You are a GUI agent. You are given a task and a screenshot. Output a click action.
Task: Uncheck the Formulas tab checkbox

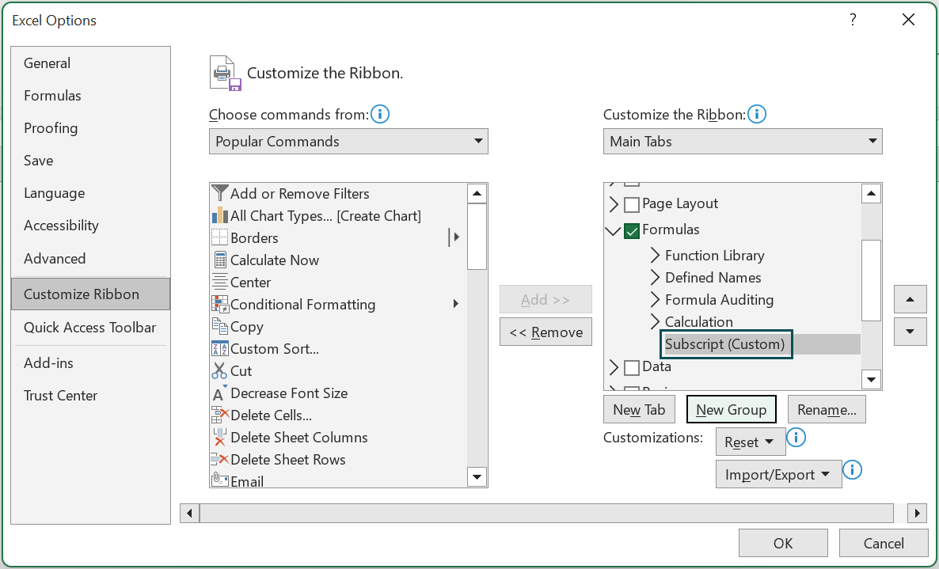click(631, 230)
